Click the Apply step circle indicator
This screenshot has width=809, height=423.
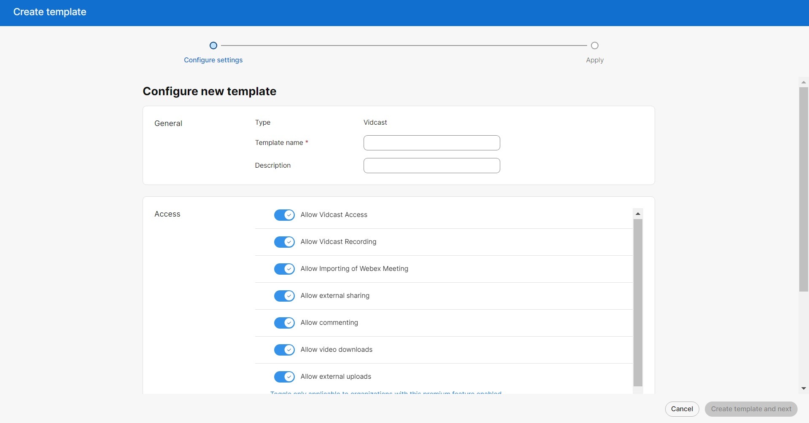tap(595, 46)
